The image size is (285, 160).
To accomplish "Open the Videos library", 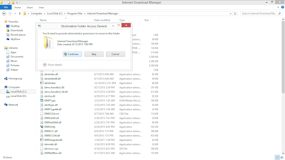I will tap(14, 70).
